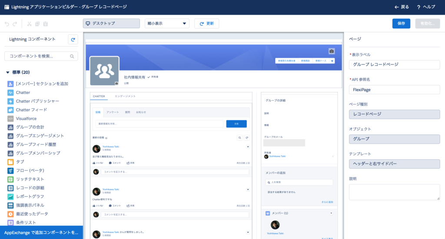
Task: Click the redo arrow icon
Action: coord(15,24)
